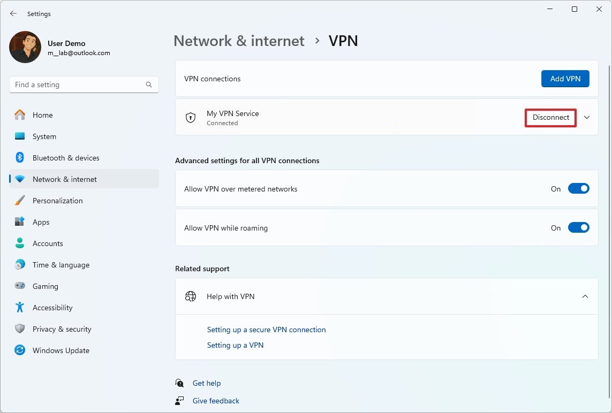Click the User Demo profile avatar

[25, 47]
